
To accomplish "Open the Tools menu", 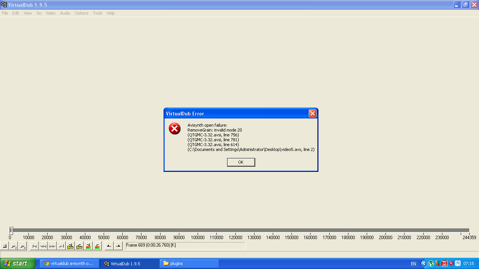I will tap(98, 13).
